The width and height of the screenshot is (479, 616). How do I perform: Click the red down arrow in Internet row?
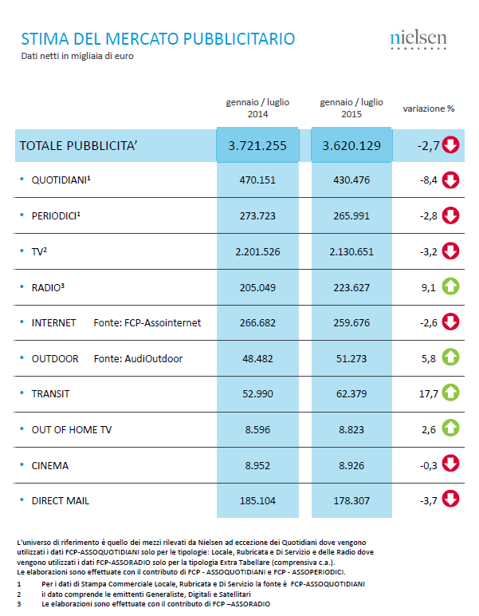[451, 322]
